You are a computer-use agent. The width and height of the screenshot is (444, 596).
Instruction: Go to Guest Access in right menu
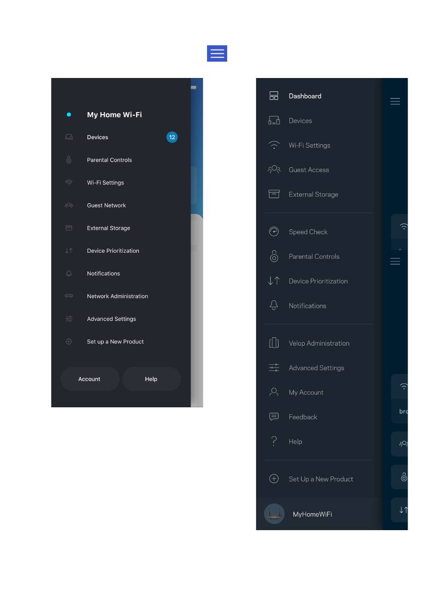click(309, 170)
